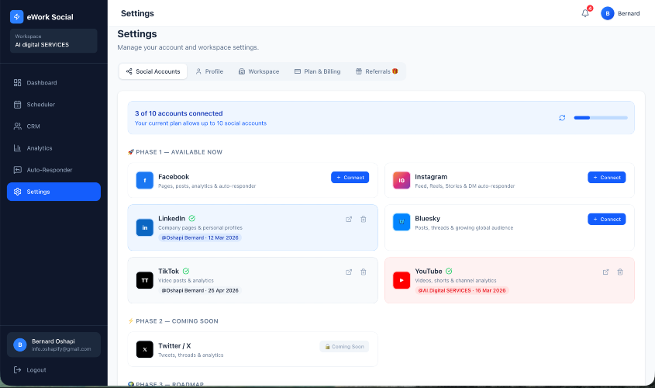Click TikTok verified checkmark badge
The width and height of the screenshot is (655, 388).
coord(186,271)
